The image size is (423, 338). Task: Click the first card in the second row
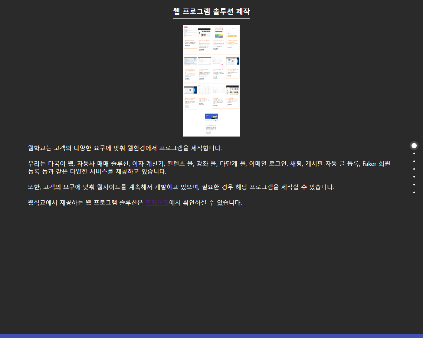[190, 68]
